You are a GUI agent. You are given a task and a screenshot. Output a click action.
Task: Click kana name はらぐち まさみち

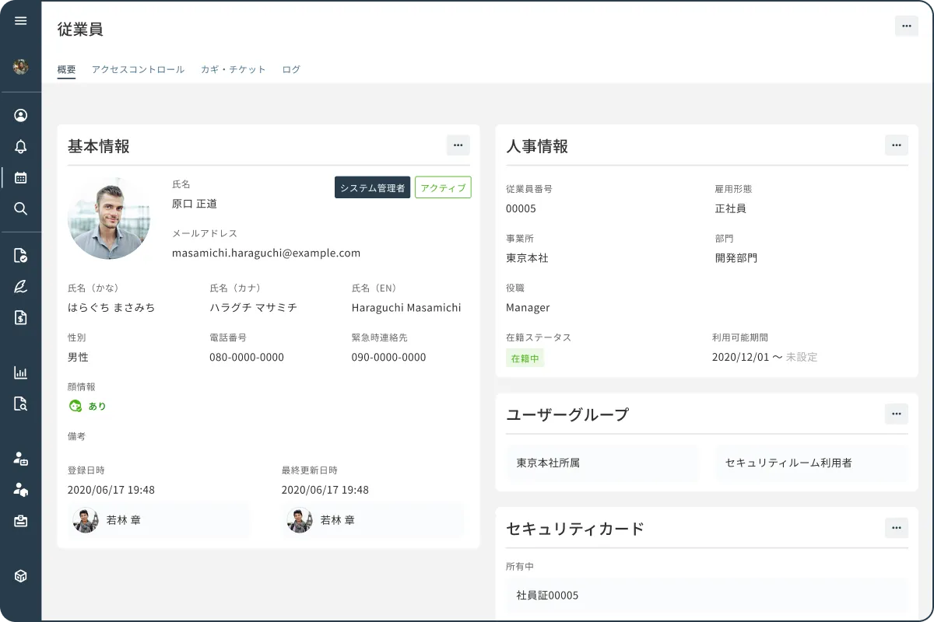pos(111,307)
